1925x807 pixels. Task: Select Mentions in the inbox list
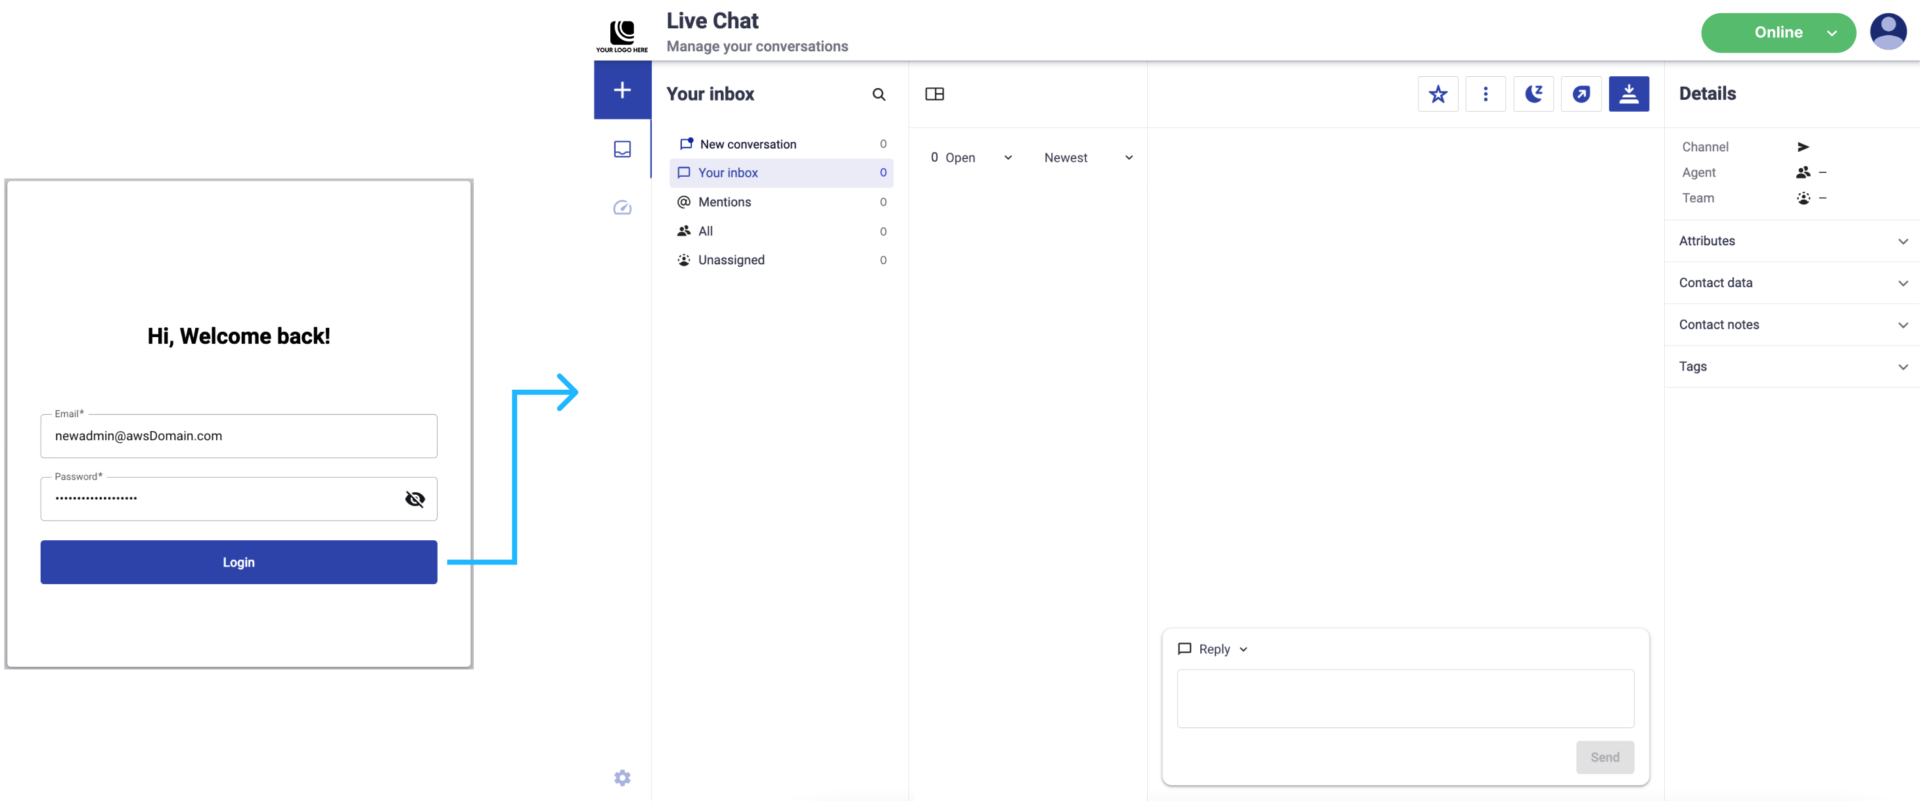click(x=725, y=202)
